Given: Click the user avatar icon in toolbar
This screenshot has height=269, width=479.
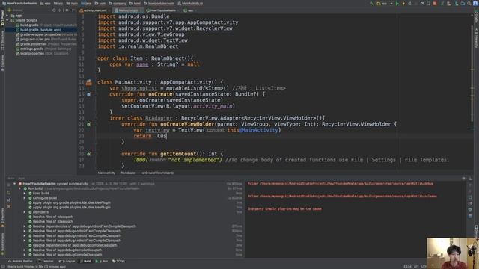Looking at the screenshot, I should pos(475,4).
